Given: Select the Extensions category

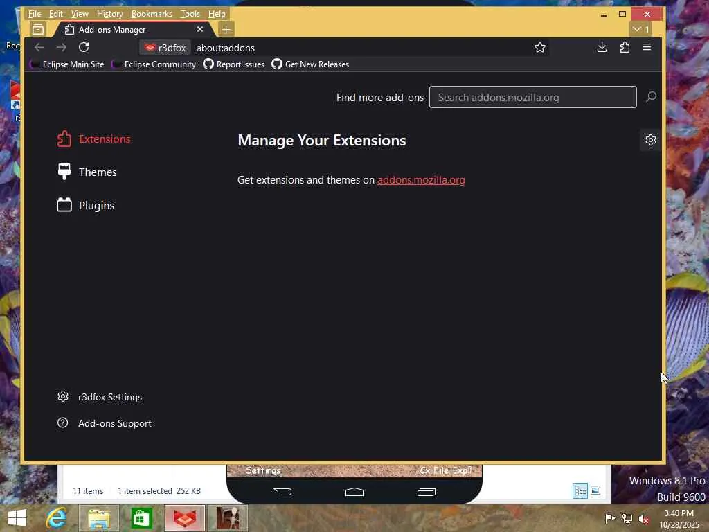Looking at the screenshot, I should [x=94, y=139].
